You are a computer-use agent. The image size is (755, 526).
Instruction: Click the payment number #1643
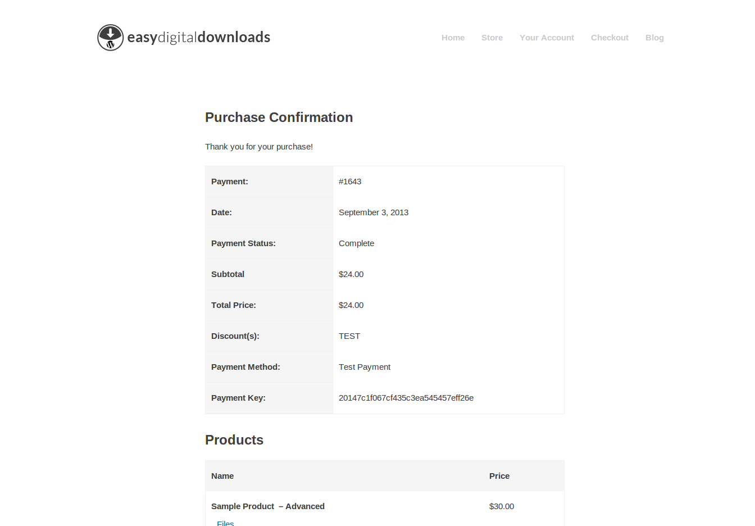[x=350, y=182]
